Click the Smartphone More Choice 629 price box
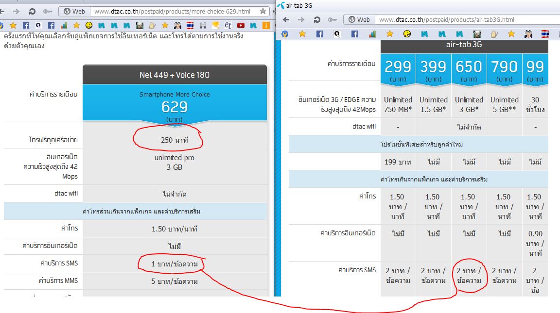 pyautogui.click(x=175, y=104)
